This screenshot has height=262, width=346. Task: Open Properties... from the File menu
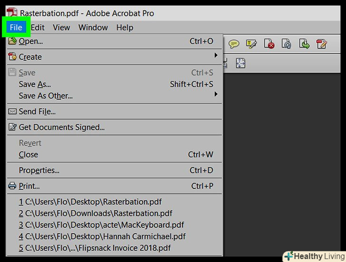pos(114,170)
